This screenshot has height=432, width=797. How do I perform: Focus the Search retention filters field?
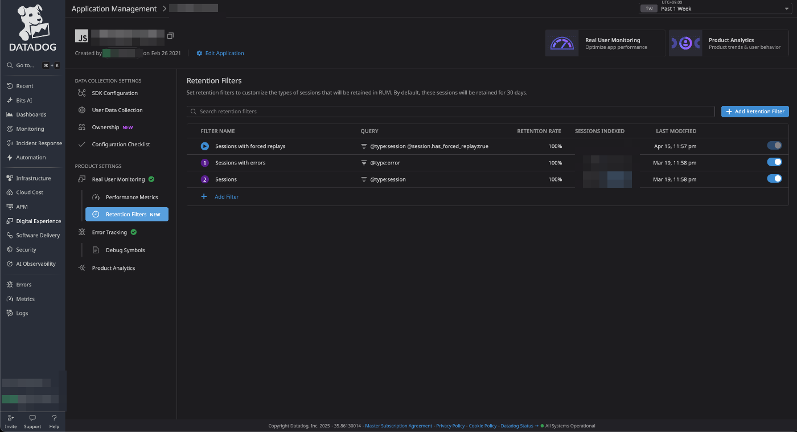click(451, 112)
